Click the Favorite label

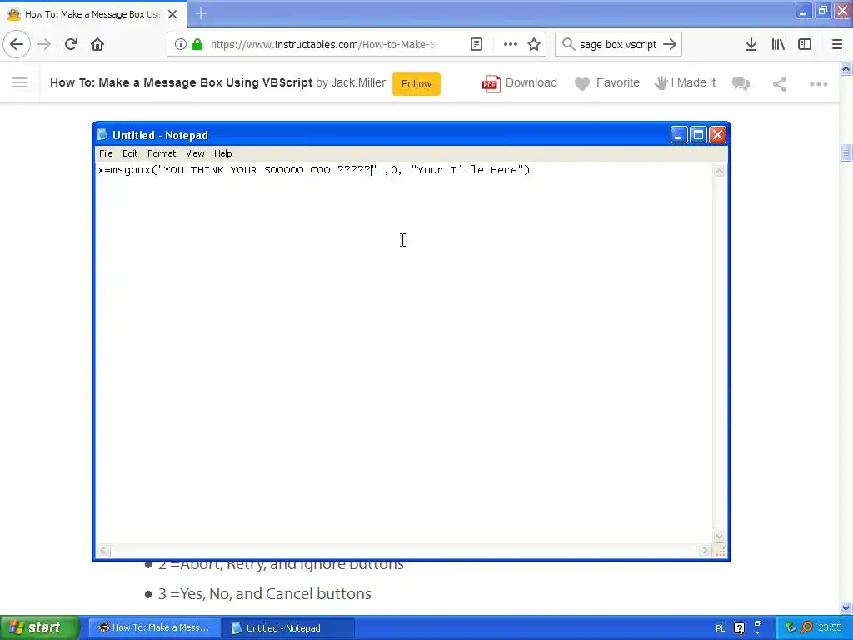tap(617, 82)
